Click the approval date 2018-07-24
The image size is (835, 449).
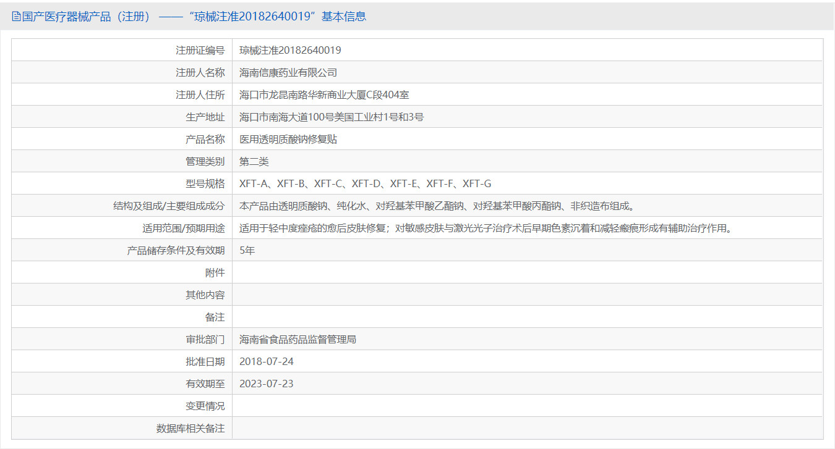pos(266,361)
